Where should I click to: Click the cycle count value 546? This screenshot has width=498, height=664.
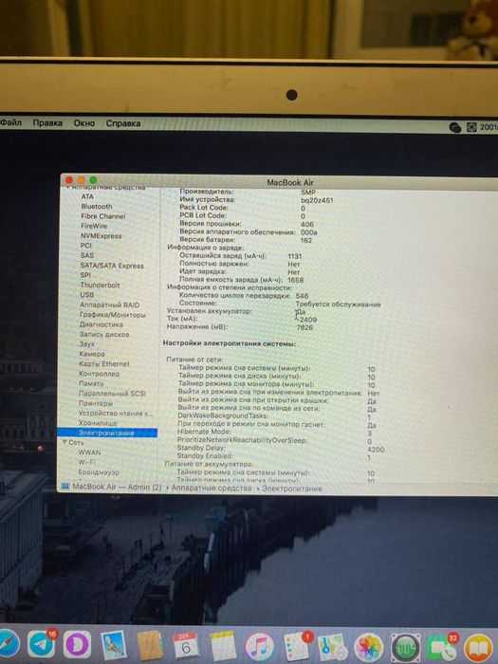click(x=302, y=296)
